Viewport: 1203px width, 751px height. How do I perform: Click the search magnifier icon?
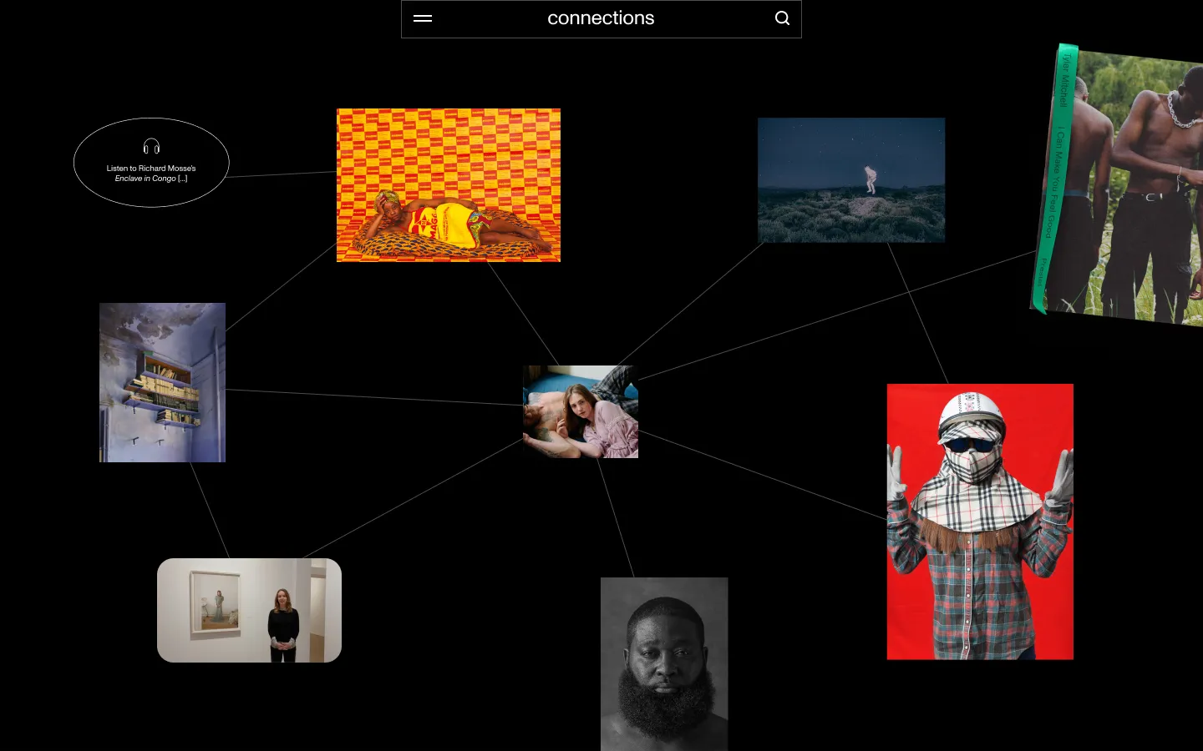tap(782, 18)
